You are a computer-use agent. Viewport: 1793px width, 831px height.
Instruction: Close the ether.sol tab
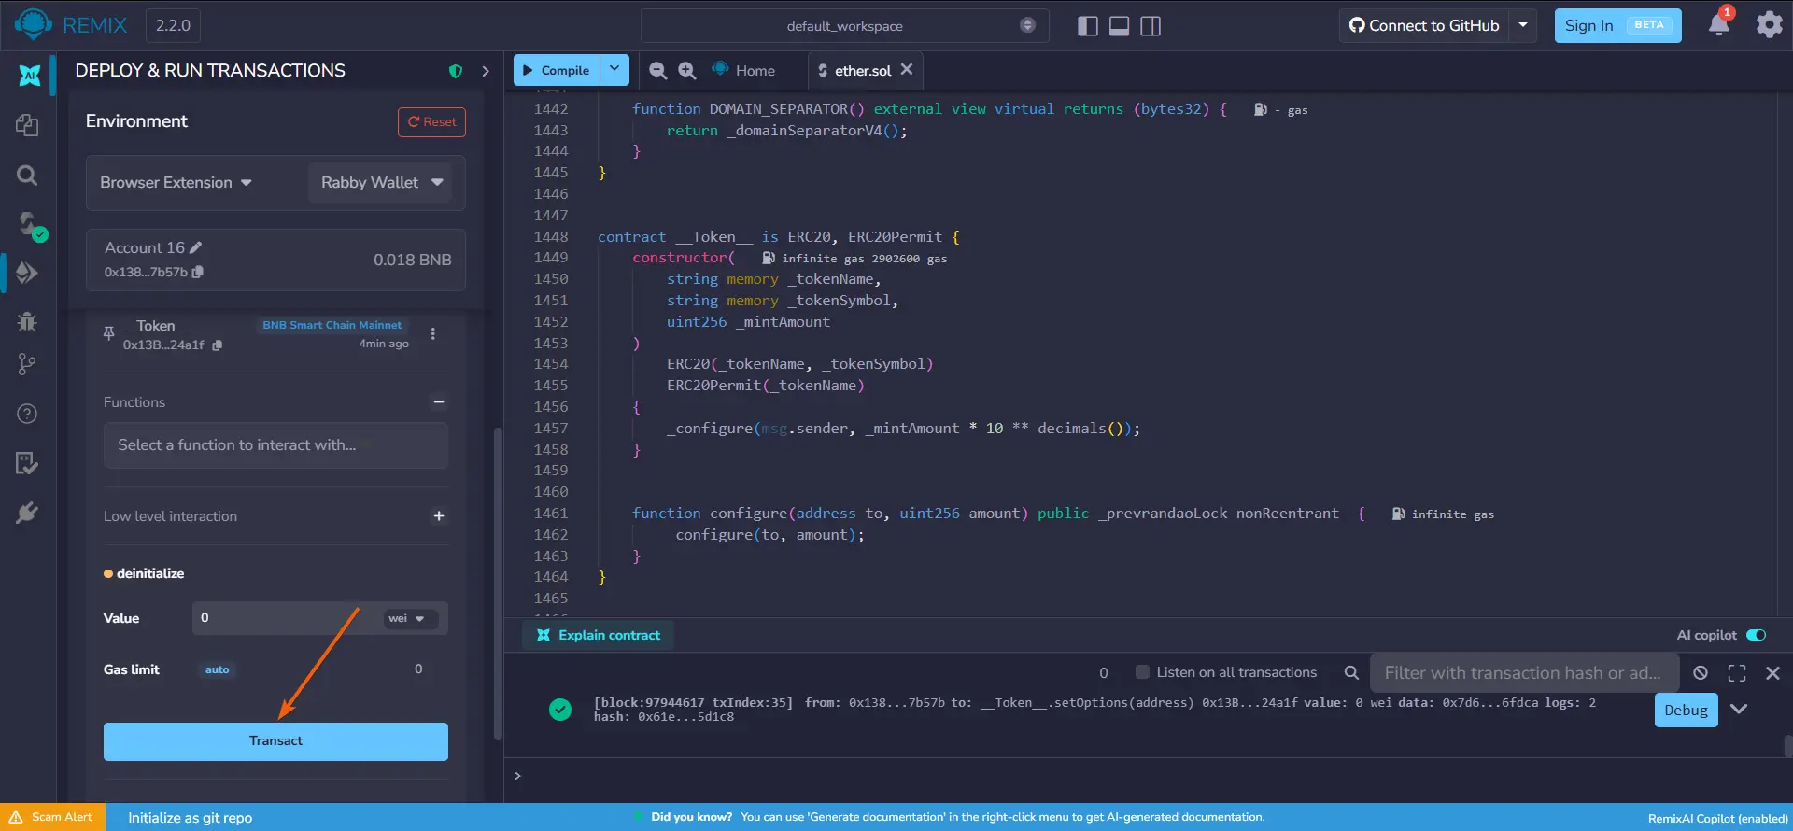point(907,69)
